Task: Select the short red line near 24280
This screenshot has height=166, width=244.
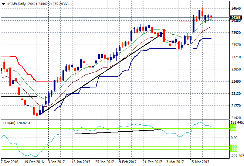Action: coord(185,21)
